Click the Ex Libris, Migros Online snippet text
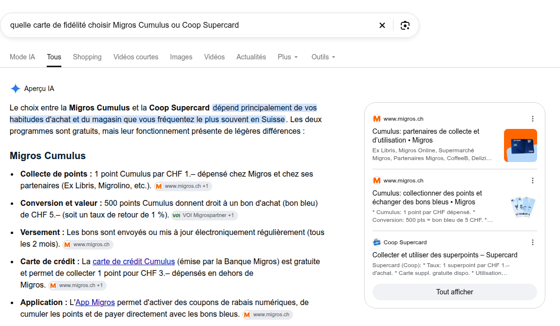The image size is (560, 326). (x=432, y=154)
